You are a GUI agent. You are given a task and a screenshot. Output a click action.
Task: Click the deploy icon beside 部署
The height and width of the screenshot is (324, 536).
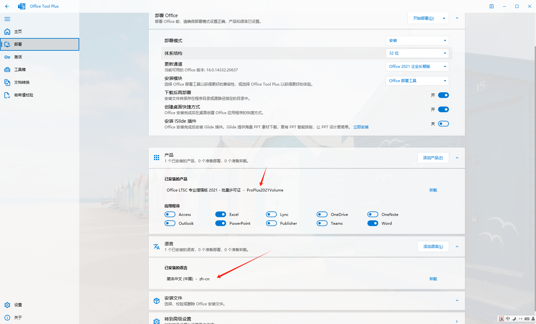7,44
